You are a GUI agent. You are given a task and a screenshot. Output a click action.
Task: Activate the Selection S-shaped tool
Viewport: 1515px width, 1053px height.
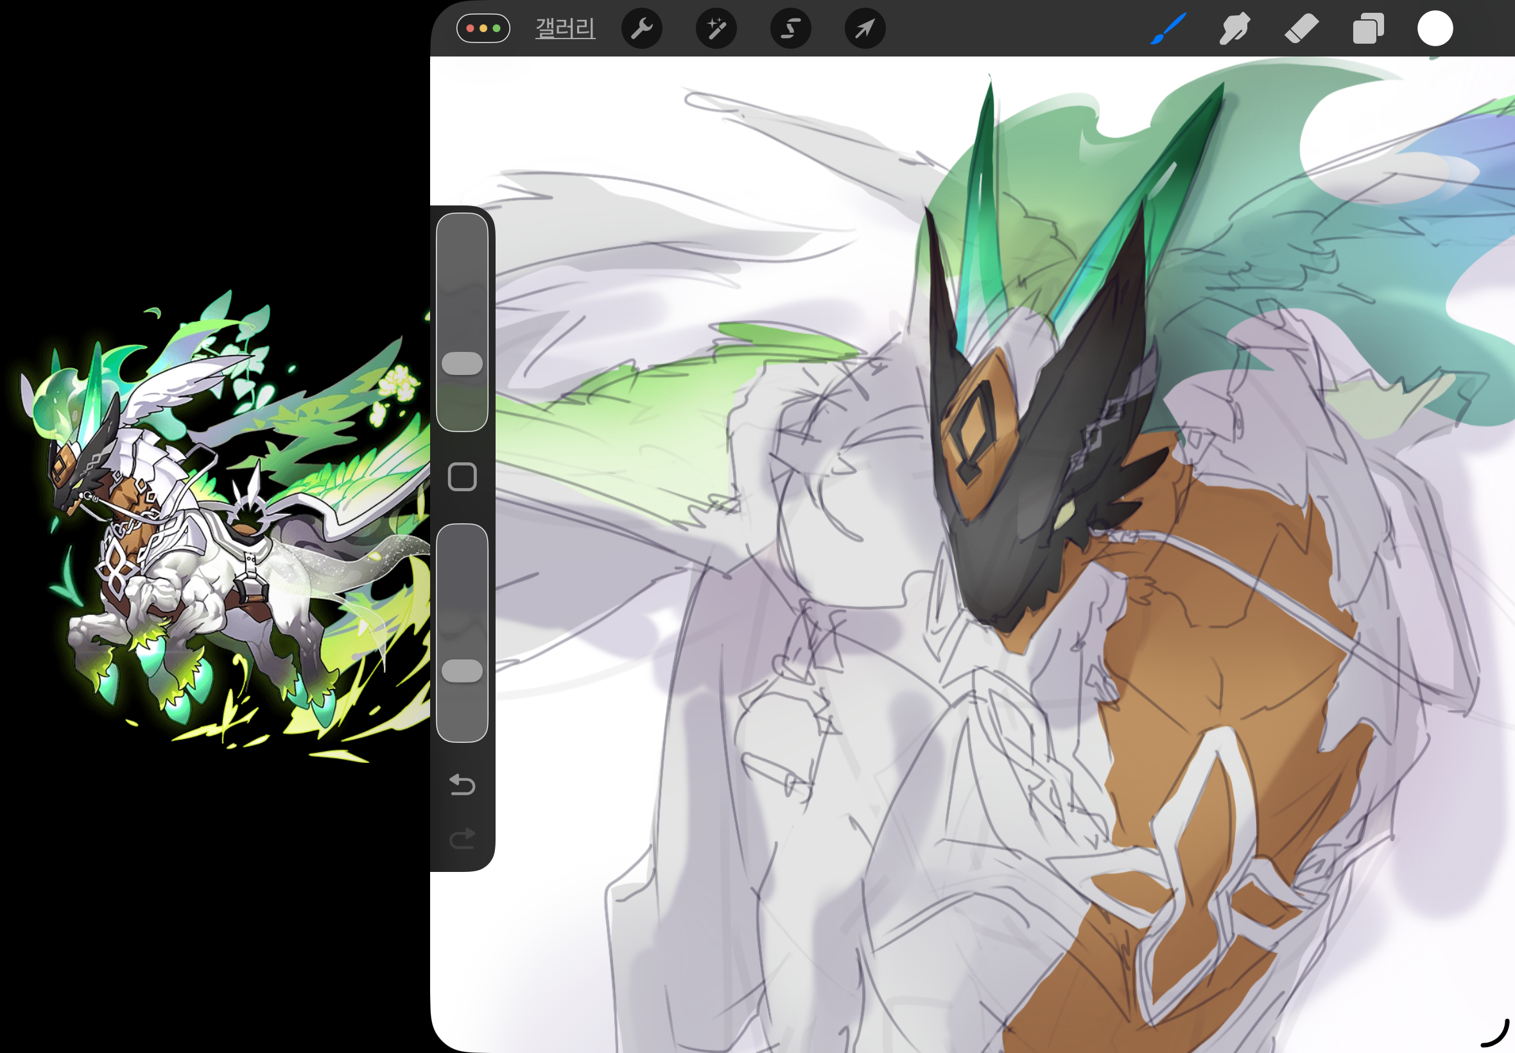click(x=790, y=28)
